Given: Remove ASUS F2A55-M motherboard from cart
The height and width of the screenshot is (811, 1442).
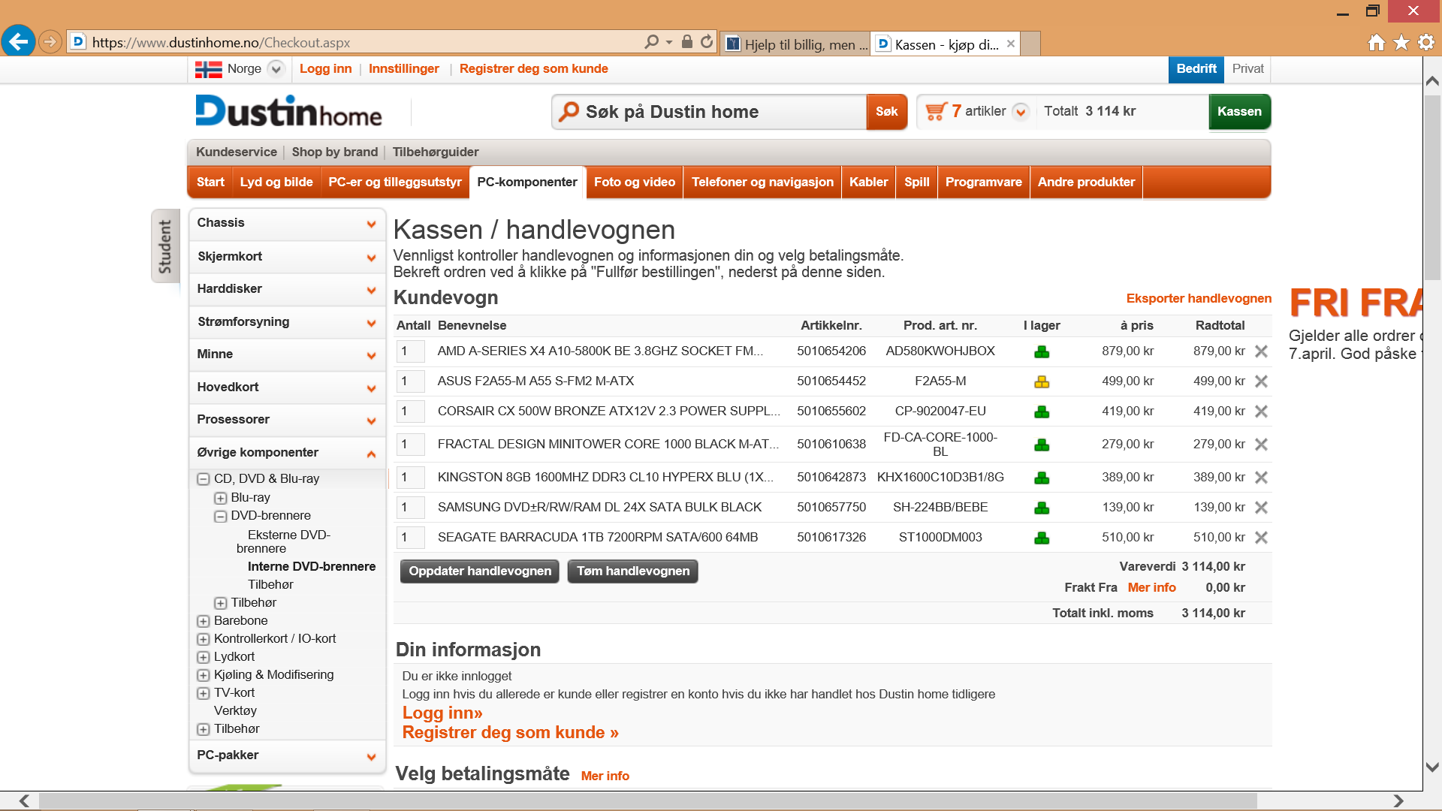Looking at the screenshot, I should pyautogui.click(x=1262, y=381).
